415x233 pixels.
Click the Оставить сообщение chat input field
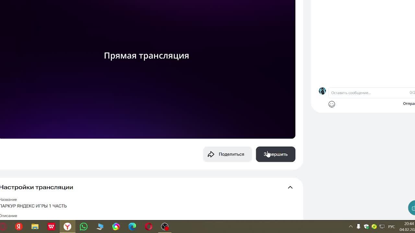coord(372,93)
